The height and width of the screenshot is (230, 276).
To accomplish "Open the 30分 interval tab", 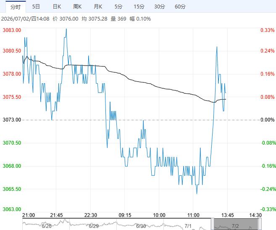I will click(160, 7).
